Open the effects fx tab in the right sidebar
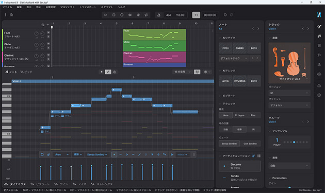The height and width of the screenshot is (193, 325). pos(319,55)
